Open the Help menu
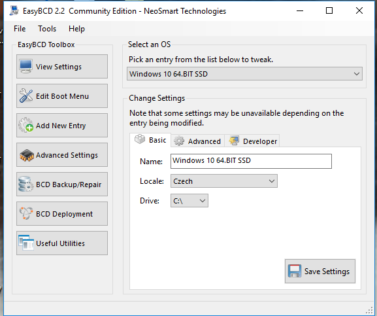377x316 pixels. 76,29
